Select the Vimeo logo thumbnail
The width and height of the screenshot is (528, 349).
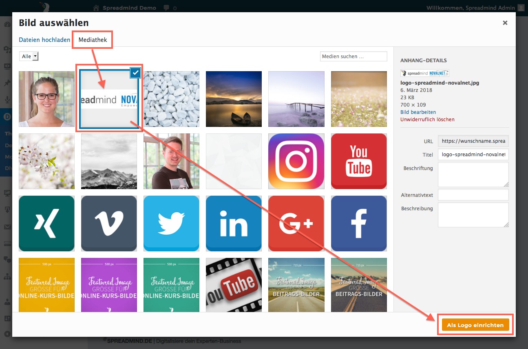109,224
